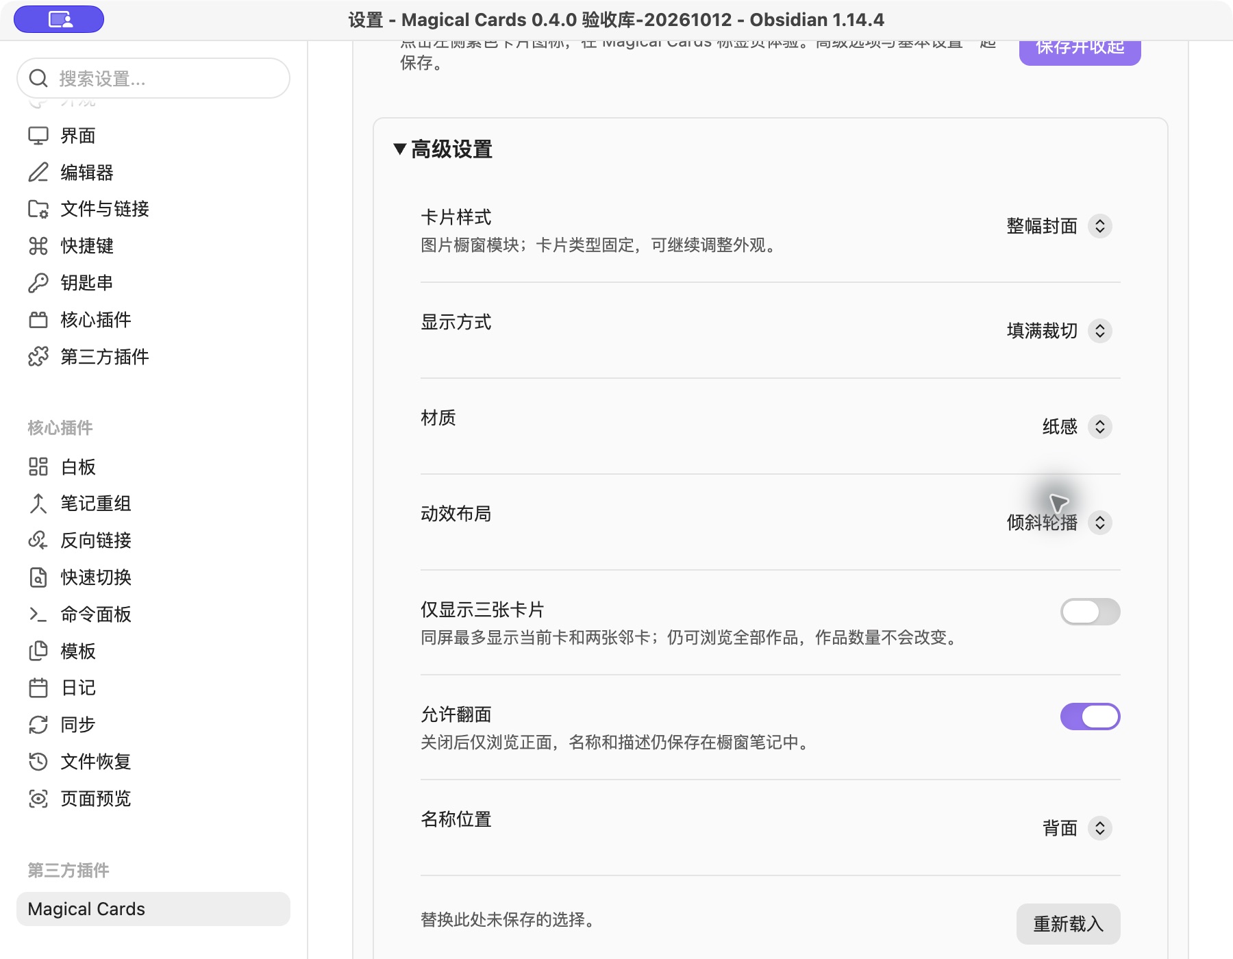Enable the 仅显示三张卡片 toggle

[x=1090, y=612]
